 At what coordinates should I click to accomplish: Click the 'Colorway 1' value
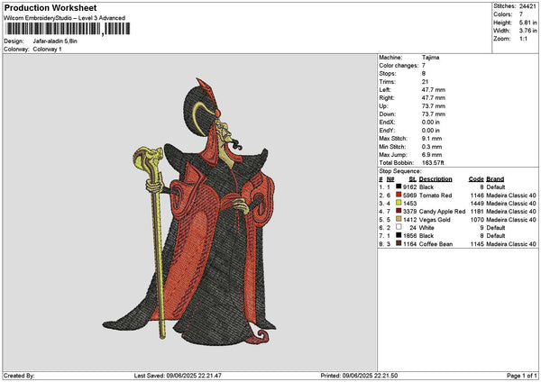coord(47,50)
